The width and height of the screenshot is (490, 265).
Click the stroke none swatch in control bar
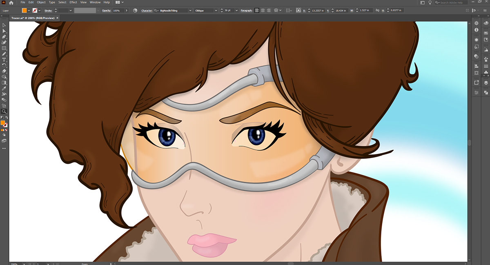coord(36,10)
